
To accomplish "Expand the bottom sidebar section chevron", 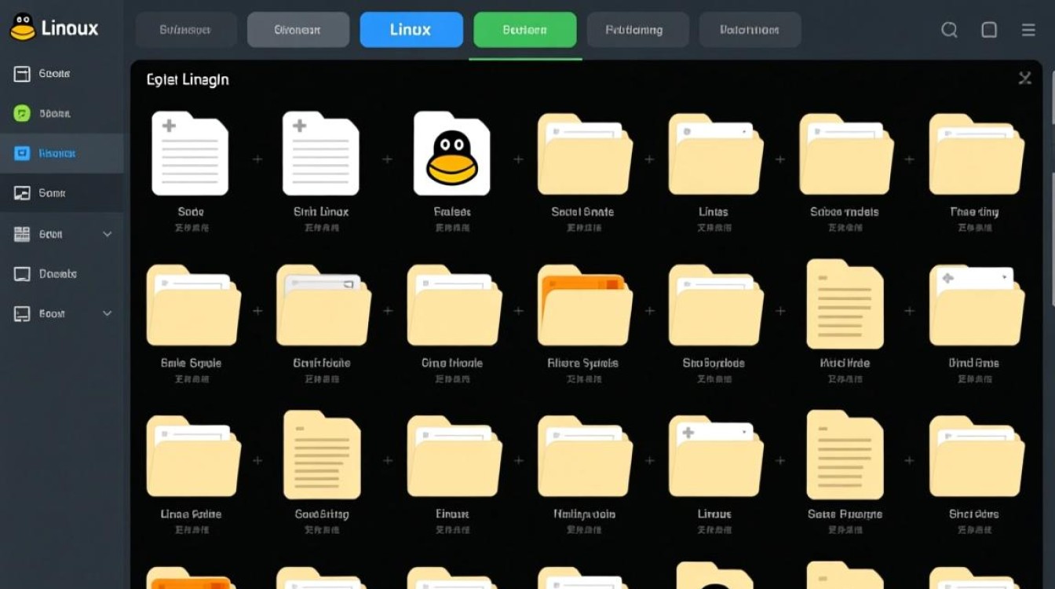I will (108, 313).
